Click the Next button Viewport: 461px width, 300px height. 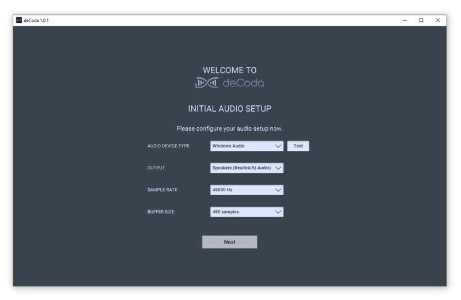229,242
